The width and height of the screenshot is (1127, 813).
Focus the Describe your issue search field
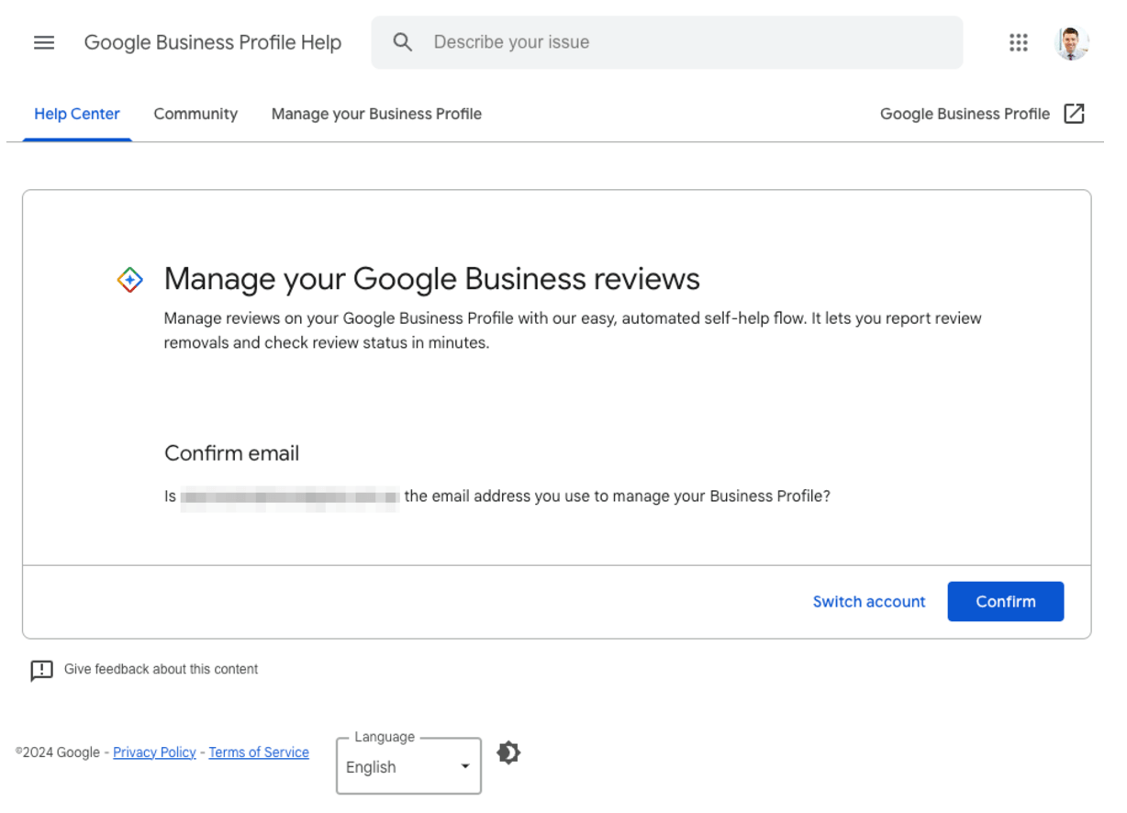click(667, 42)
